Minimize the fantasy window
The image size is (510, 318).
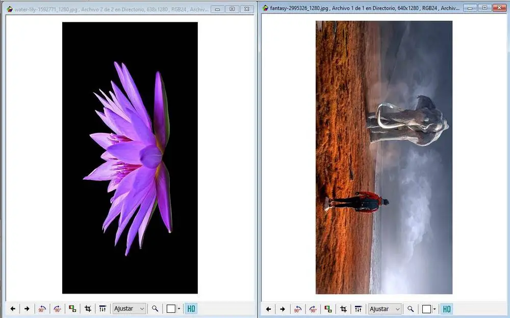click(470, 8)
